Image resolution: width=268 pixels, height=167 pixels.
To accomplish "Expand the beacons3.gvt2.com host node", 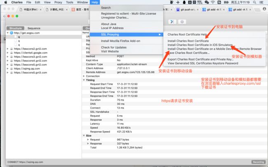I will click(8, 57).
